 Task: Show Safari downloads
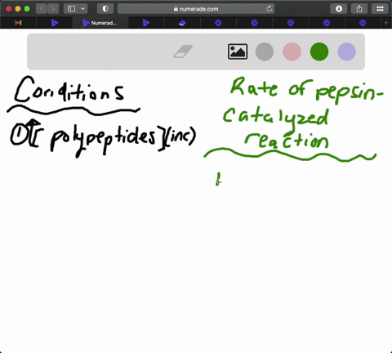point(339,9)
